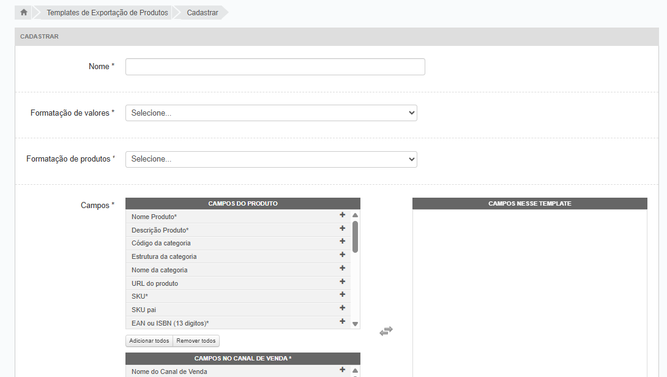
Task: Add Nome do Canal de Venda plus icon
Action: click(343, 370)
